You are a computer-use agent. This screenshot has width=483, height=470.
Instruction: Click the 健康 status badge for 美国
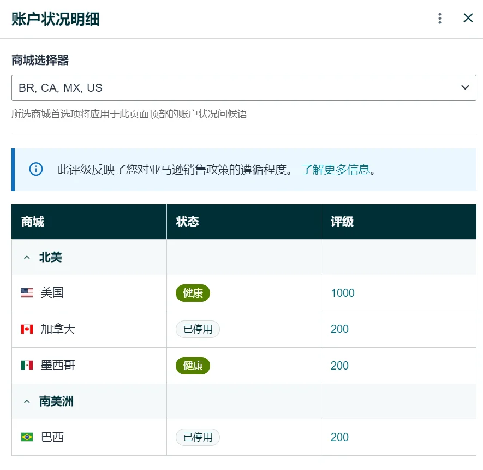click(192, 293)
